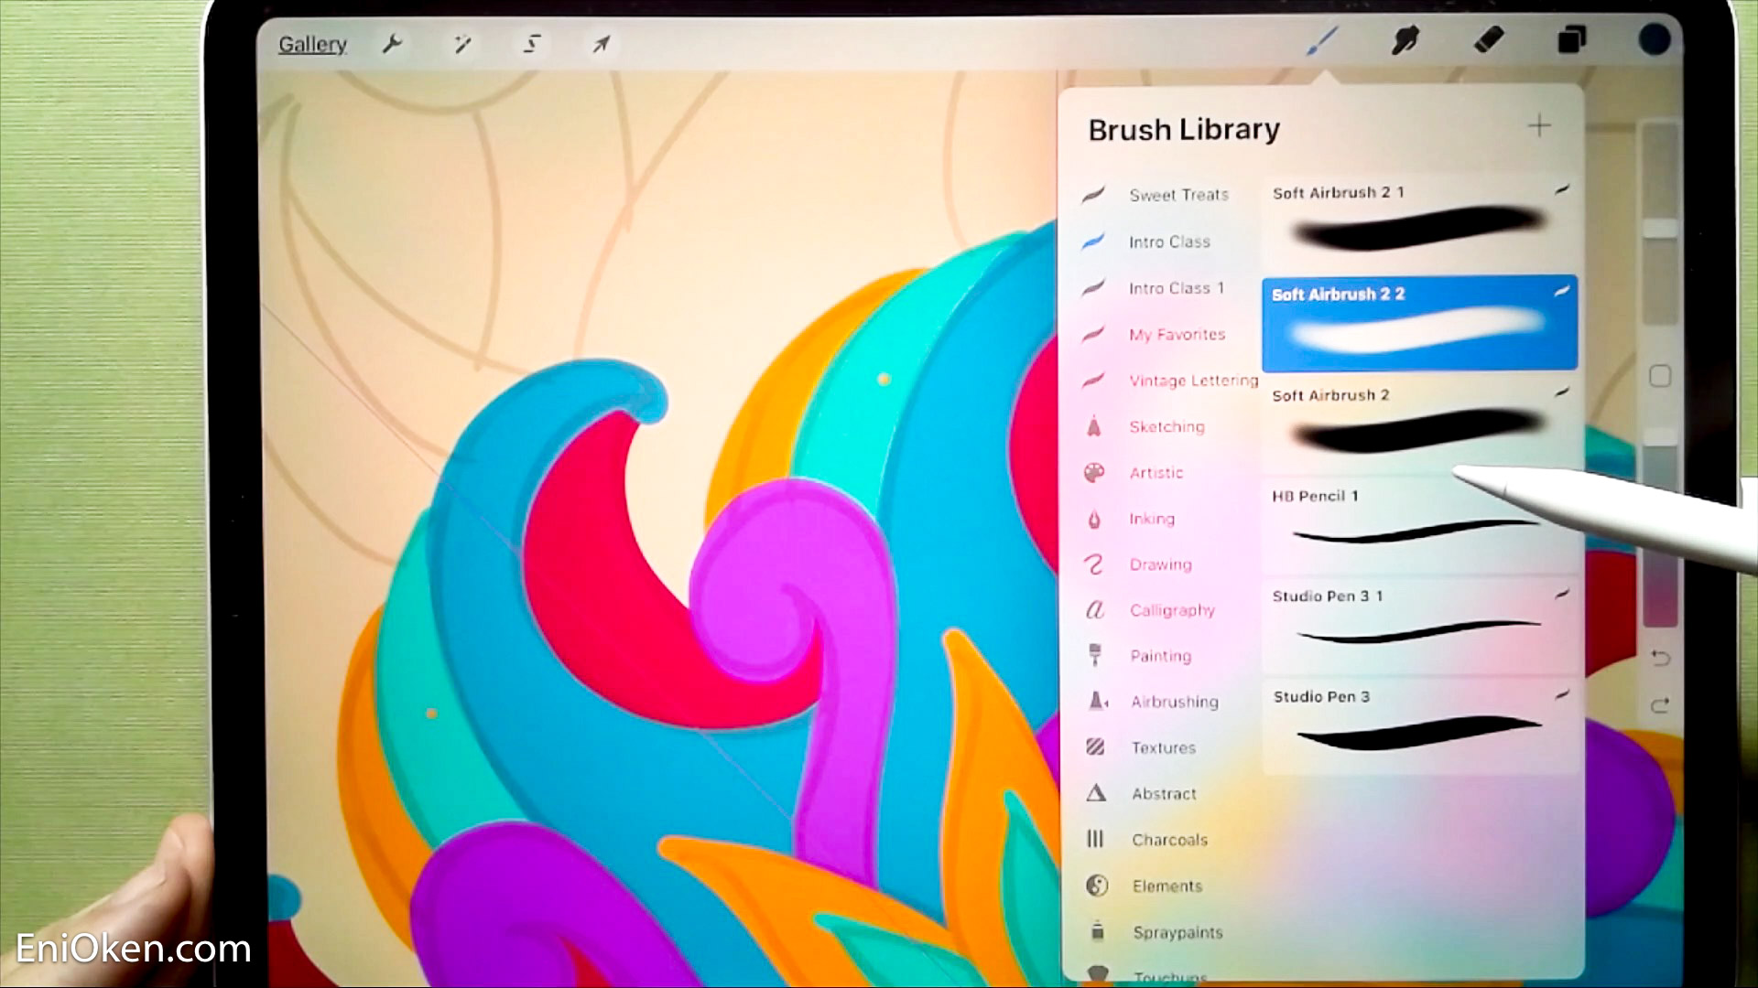Select the Soft Airbrush 2 1 brush
This screenshot has height=988, width=1758.
coord(1419,220)
